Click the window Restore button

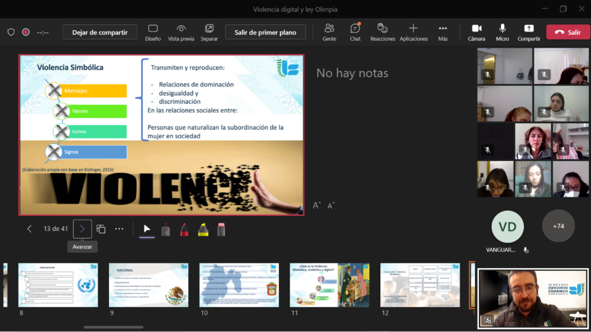563,9
